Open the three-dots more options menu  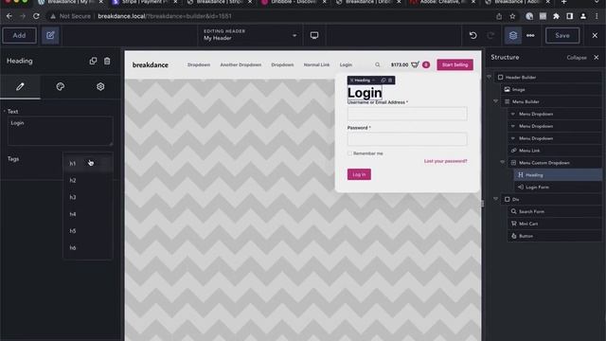tap(530, 36)
